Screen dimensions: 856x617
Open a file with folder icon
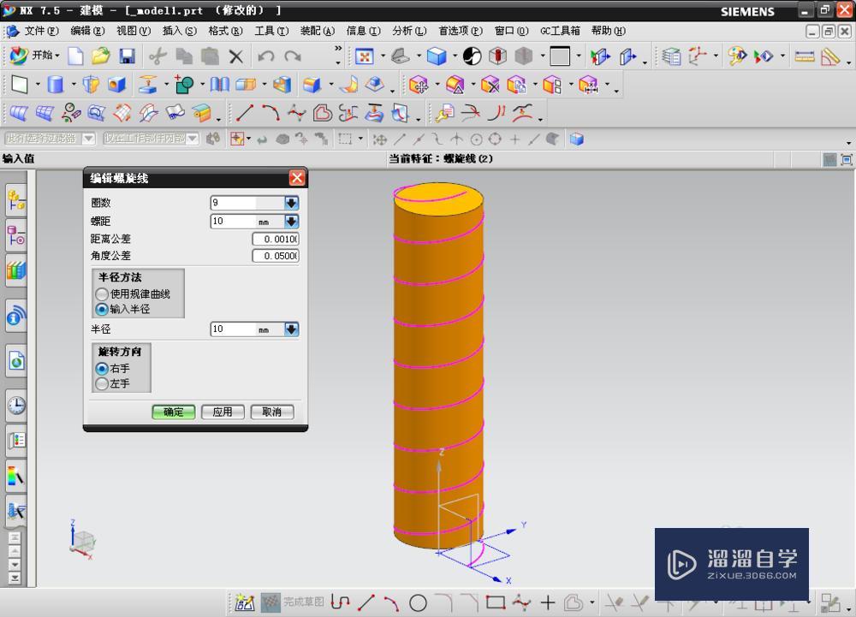pos(100,56)
